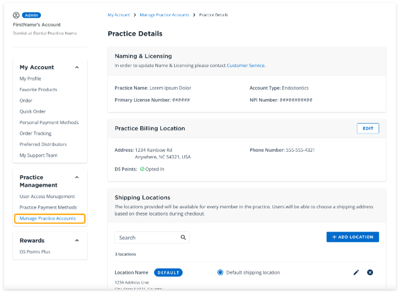The image size is (400, 294).
Task: Open My Profile in sidebar
Action: (x=30, y=79)
